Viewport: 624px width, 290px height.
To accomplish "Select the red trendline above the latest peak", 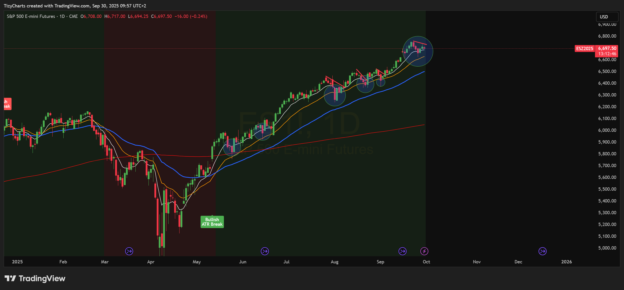I will 420,43.
